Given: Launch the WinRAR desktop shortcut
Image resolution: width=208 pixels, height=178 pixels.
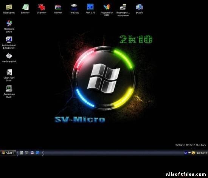Looking at the screenshot, I should pyautogui.click(x=58, y=9).
